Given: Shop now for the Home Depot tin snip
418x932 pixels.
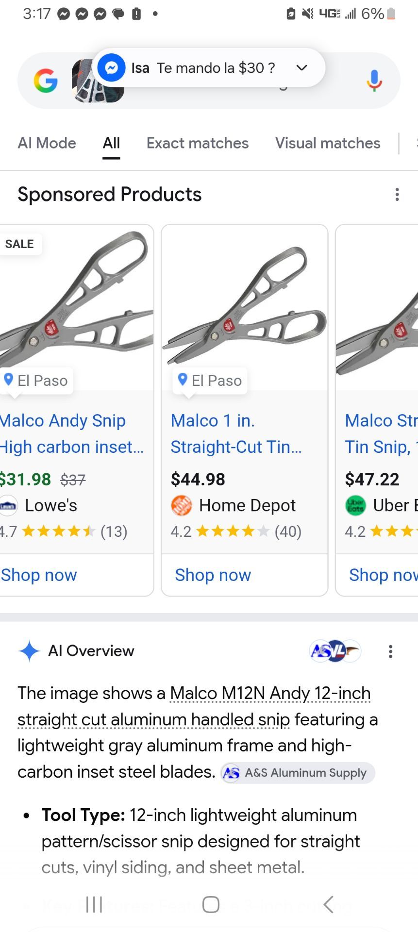Looking at the screenshot, I should pyautogui.click(x=213, y=575).
